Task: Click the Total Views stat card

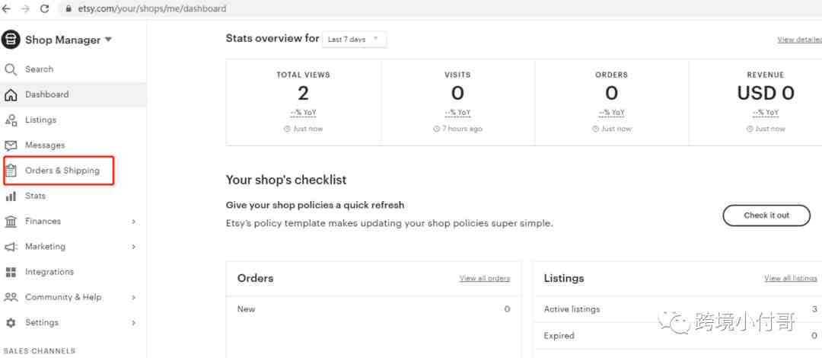Action: coord(304,102)
